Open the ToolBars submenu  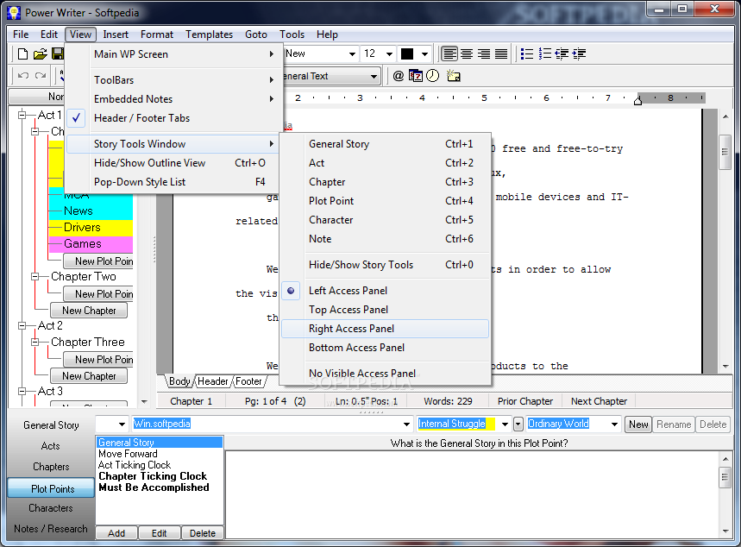(x=171, y=80)
